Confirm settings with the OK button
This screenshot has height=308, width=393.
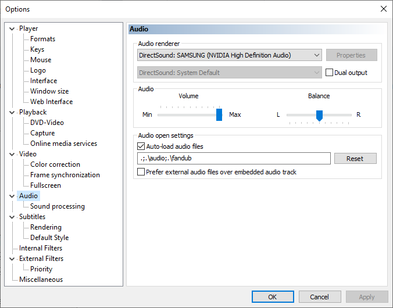[273, 297]
